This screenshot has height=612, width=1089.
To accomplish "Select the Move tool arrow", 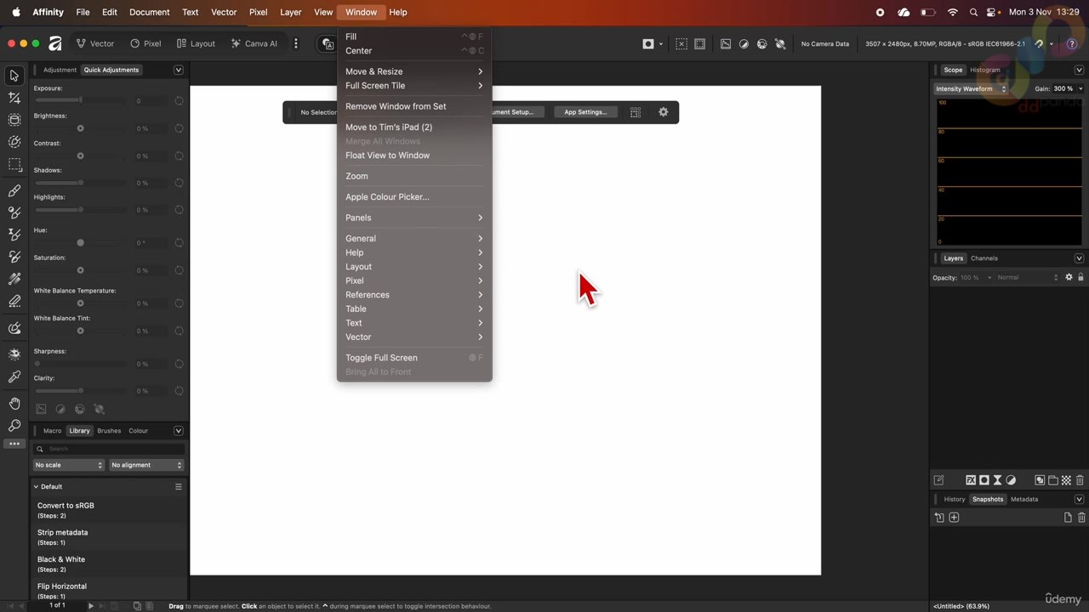I will click(14, 76).
